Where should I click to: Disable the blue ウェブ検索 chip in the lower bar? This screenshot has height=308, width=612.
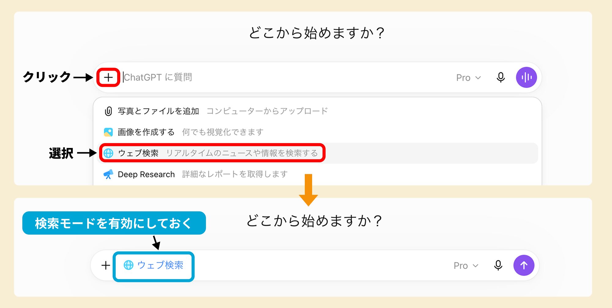153,265
